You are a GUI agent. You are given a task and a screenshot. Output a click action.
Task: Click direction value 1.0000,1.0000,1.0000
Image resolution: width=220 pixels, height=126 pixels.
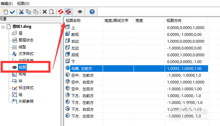coord(186,82)
